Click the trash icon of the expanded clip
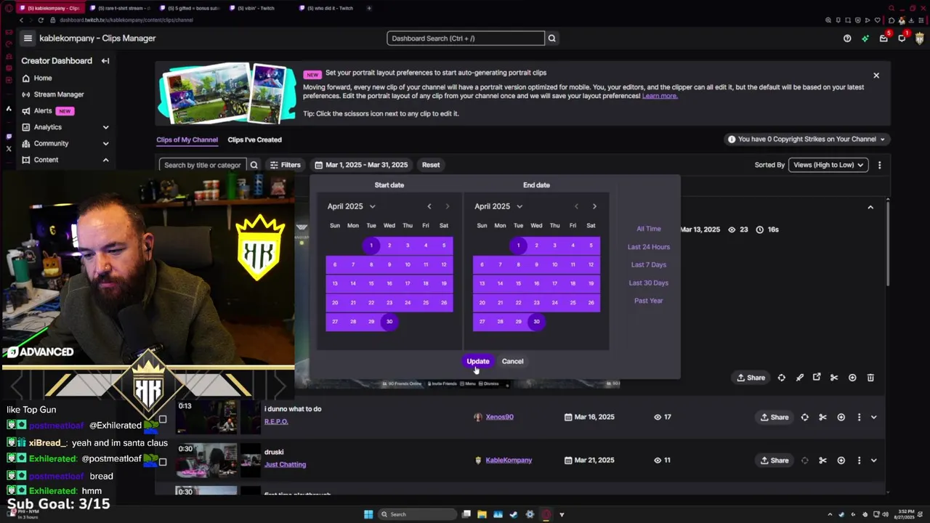The width and height of the screenshot is (930, 523). click(x=870, y=378)
